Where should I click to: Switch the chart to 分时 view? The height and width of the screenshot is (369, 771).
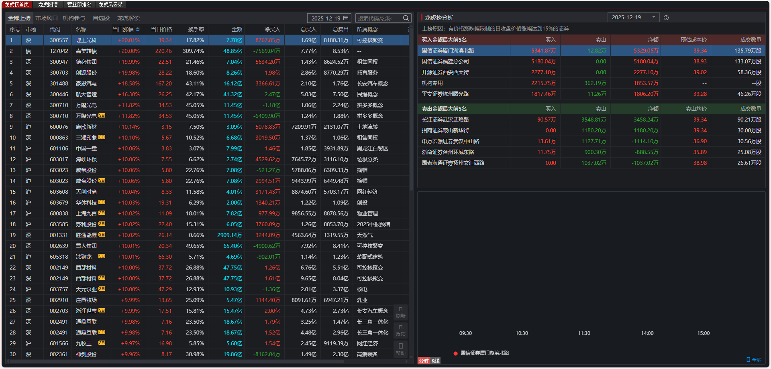tap(423, 361)
